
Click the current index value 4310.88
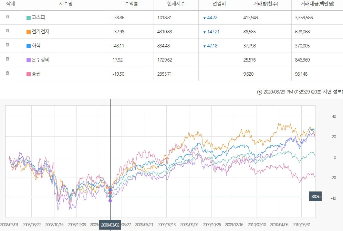tap(165, 32)
